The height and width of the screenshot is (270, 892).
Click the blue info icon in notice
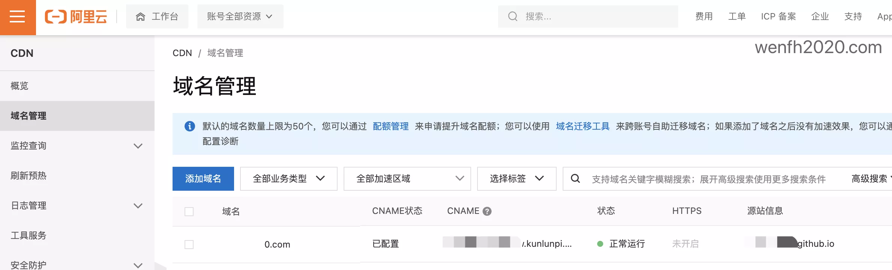pos(190,126)
